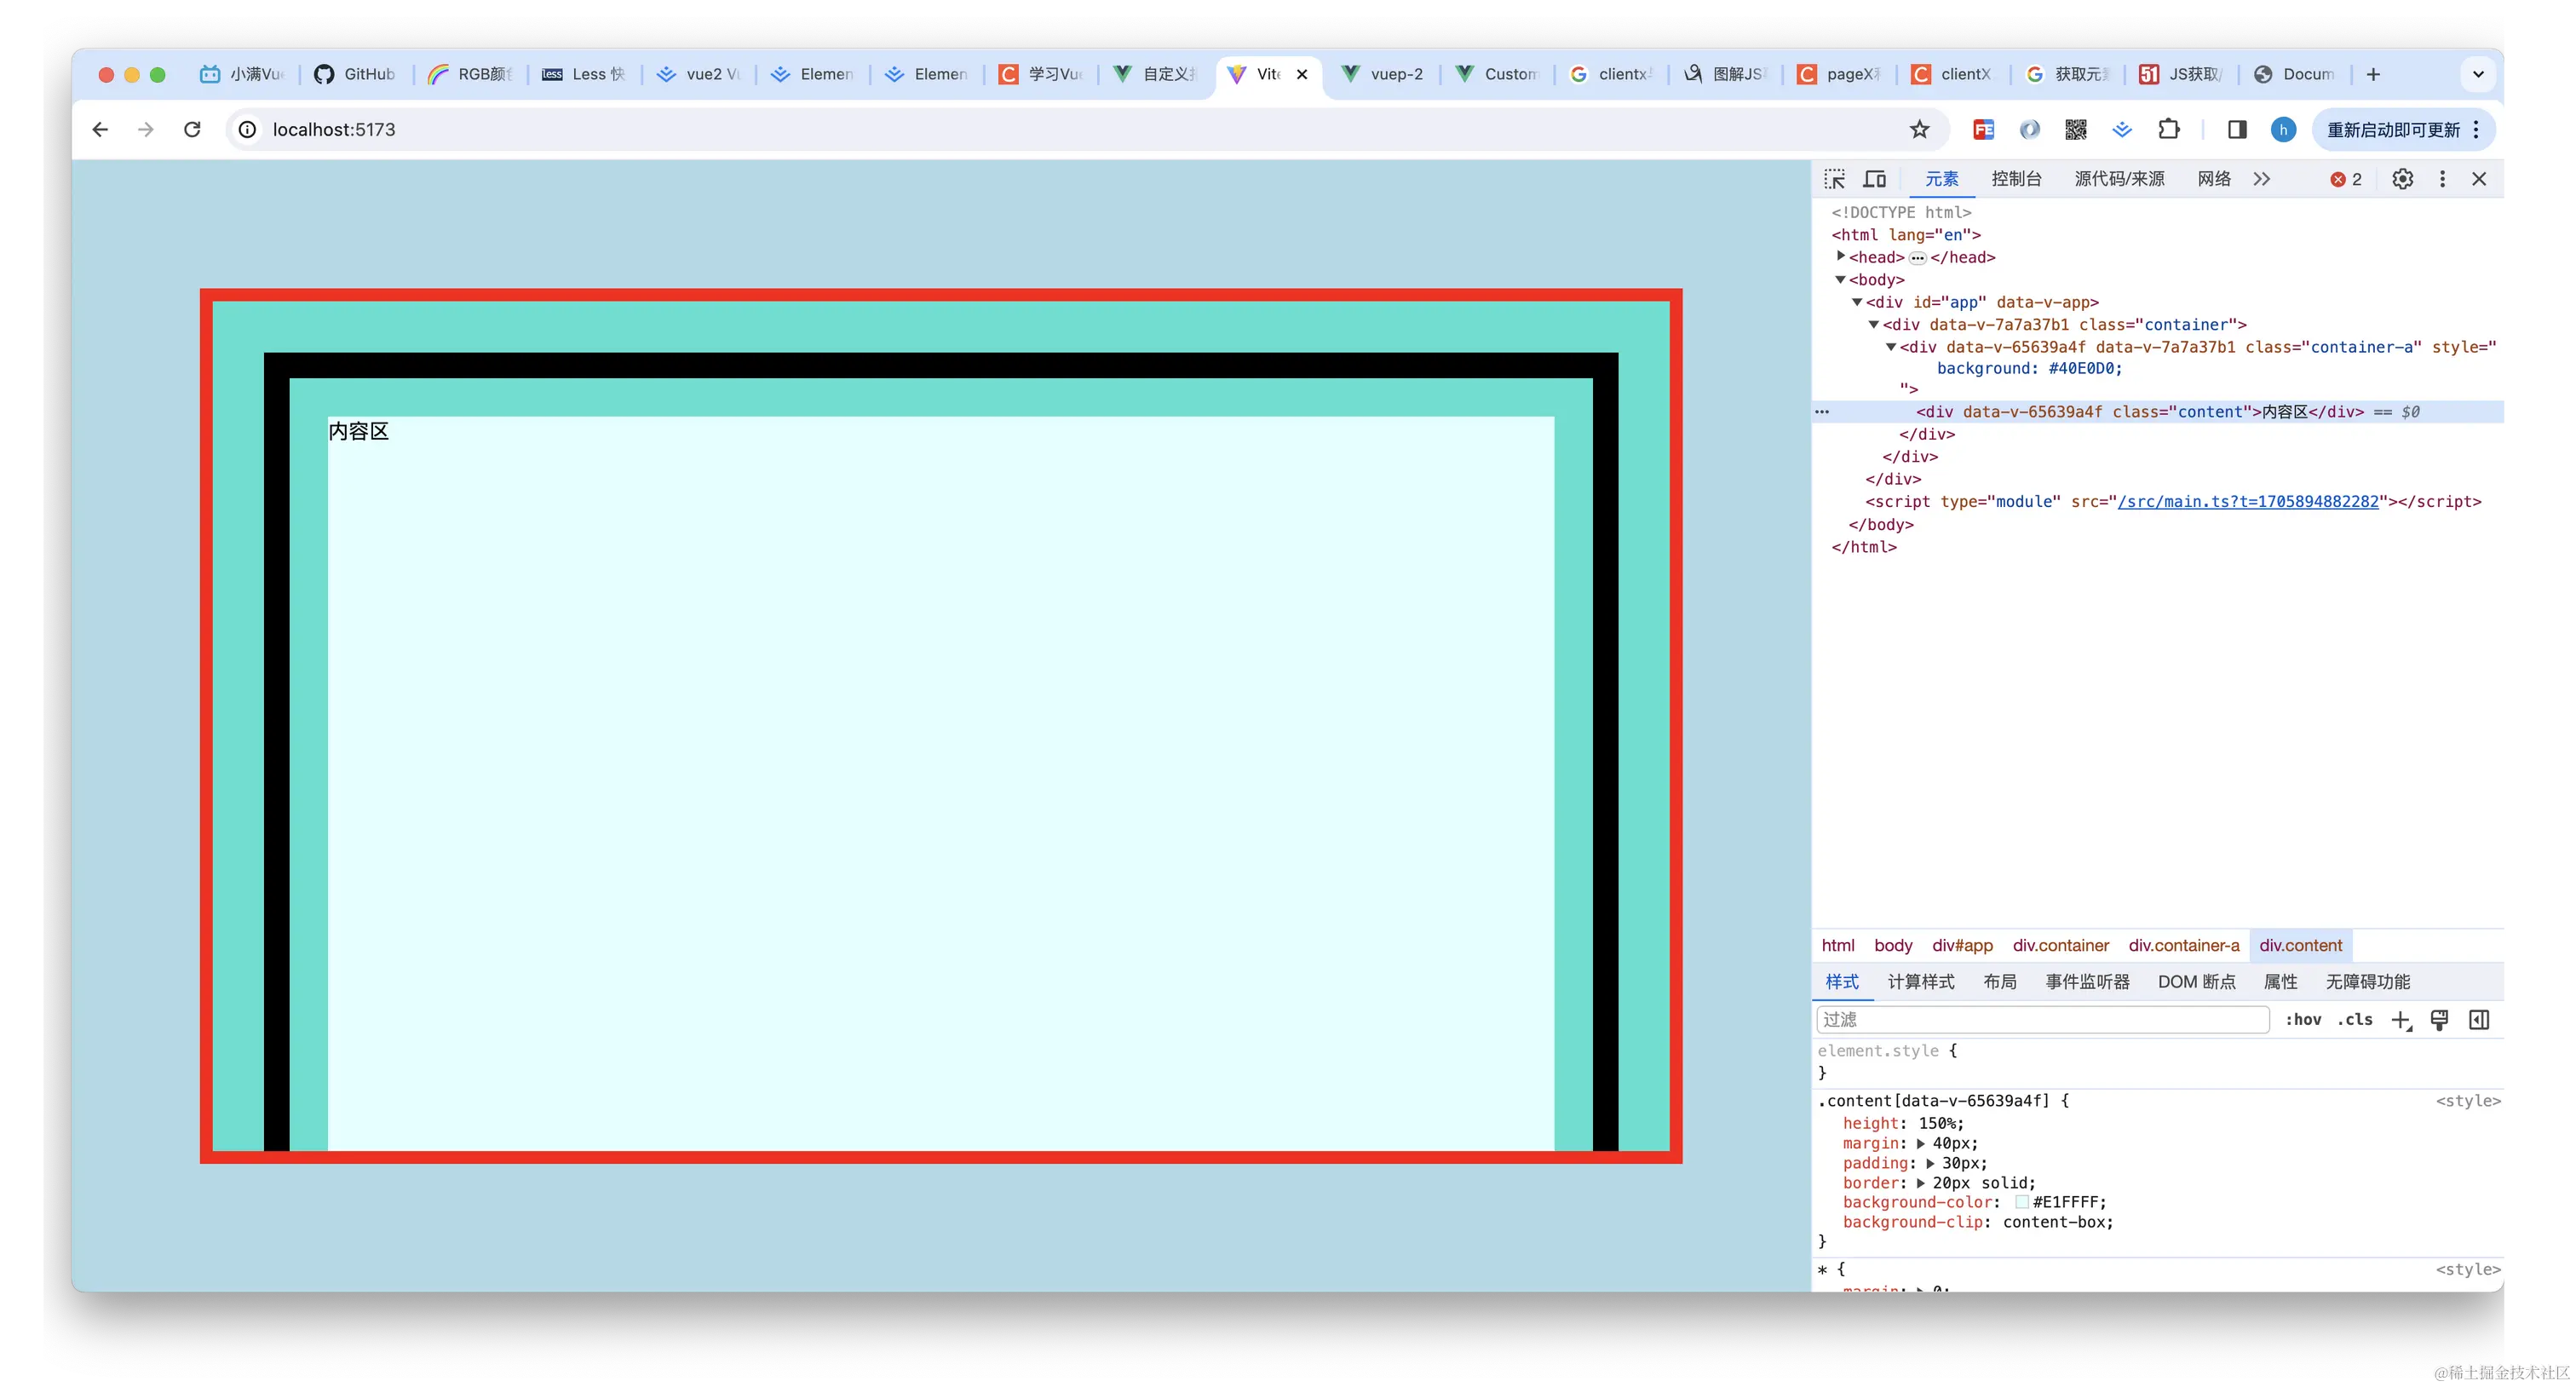Select div.container-a in breadcrumb bar
This screenshot has height=1387, width=2576.
tap(2183, 946)
